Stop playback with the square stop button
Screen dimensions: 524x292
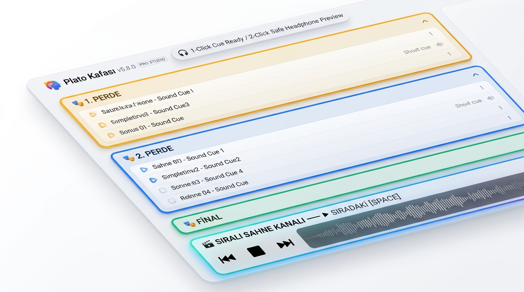tap(256, 251)
